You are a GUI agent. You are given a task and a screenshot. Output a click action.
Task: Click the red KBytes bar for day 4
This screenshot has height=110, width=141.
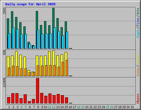tap(21, 101)
